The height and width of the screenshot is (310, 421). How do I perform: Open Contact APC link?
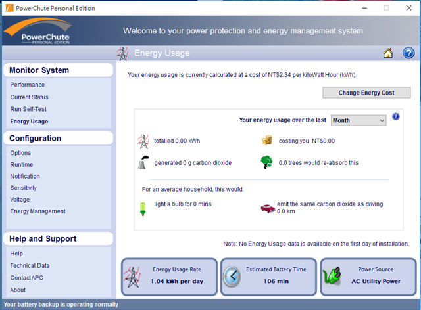[26, 278]
